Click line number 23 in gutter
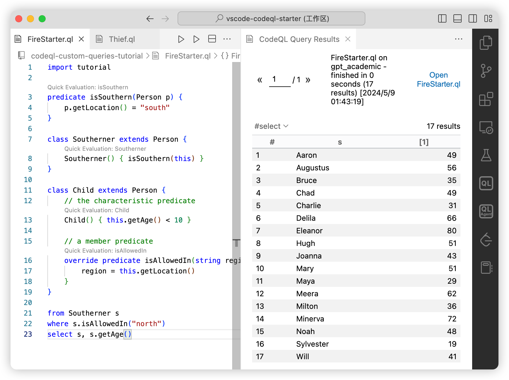509x380 pixels. (28, 334)
